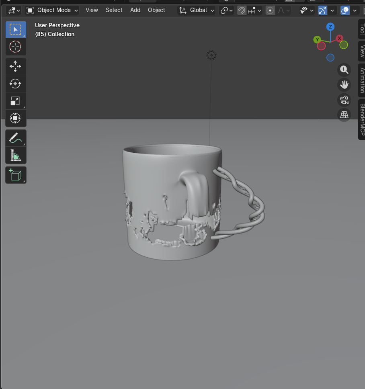Screen dimensions: 365x389
Task: Click the Add Cube tool
Action: pos(15,175)
